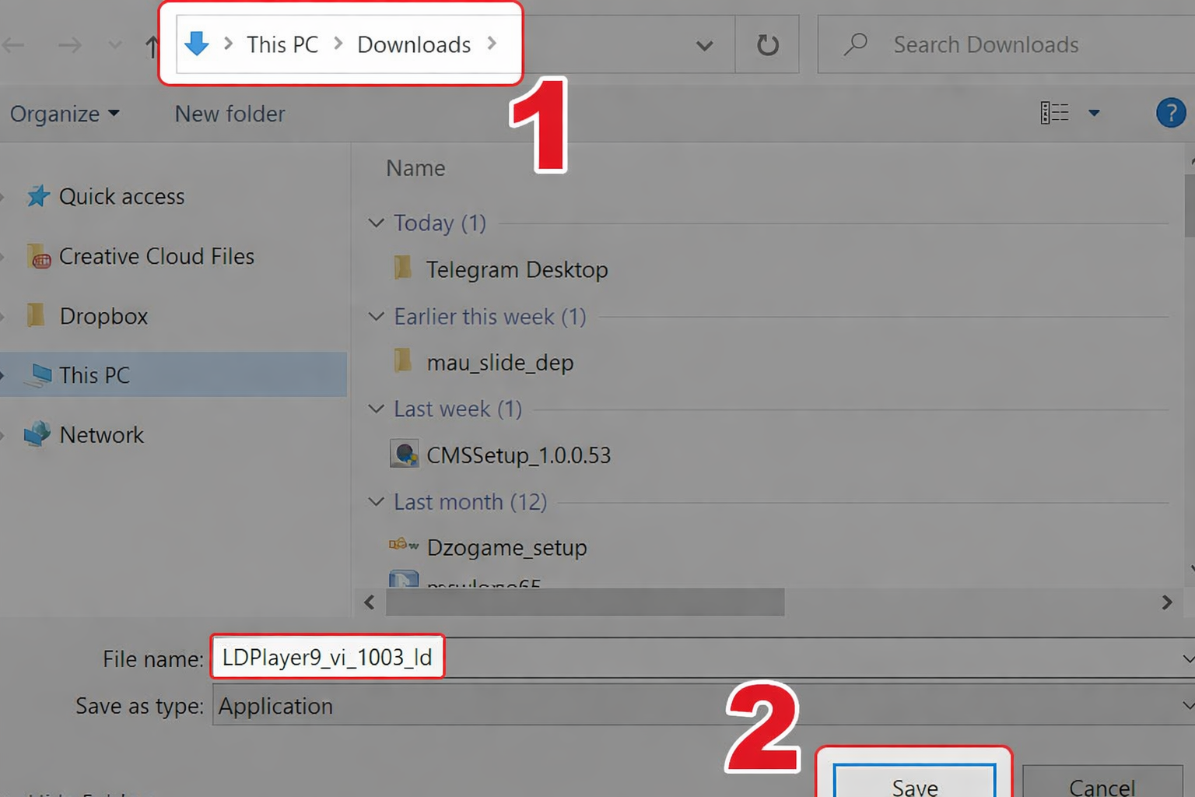The image size is (1195, 797).
Task: Open the Telegram Desktop folder
Action: tap(516, 270)
